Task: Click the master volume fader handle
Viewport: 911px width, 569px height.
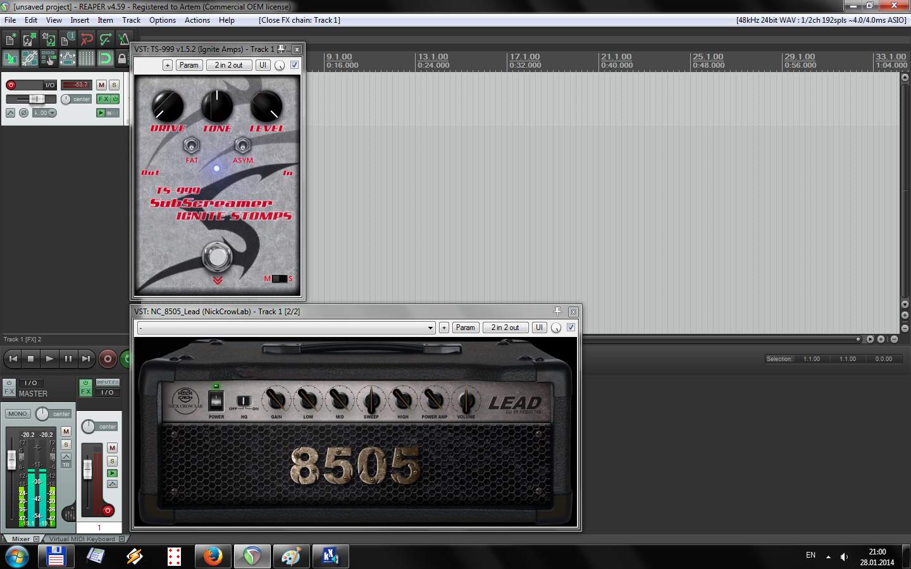Action: [11, 460]
